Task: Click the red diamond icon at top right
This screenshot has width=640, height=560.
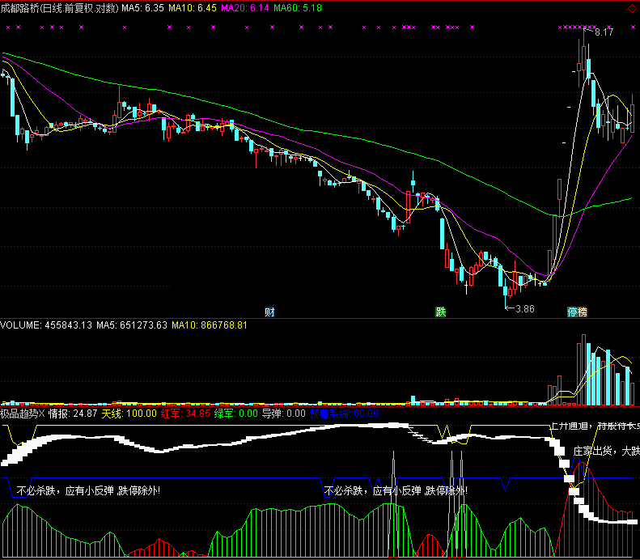Action: [x=632, y=8]
